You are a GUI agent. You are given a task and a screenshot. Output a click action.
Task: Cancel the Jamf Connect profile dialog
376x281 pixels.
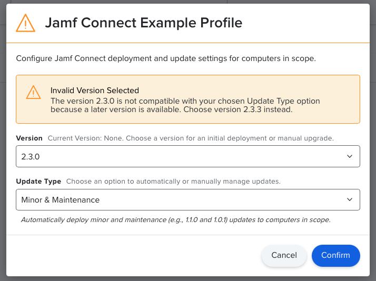point(284,255)
